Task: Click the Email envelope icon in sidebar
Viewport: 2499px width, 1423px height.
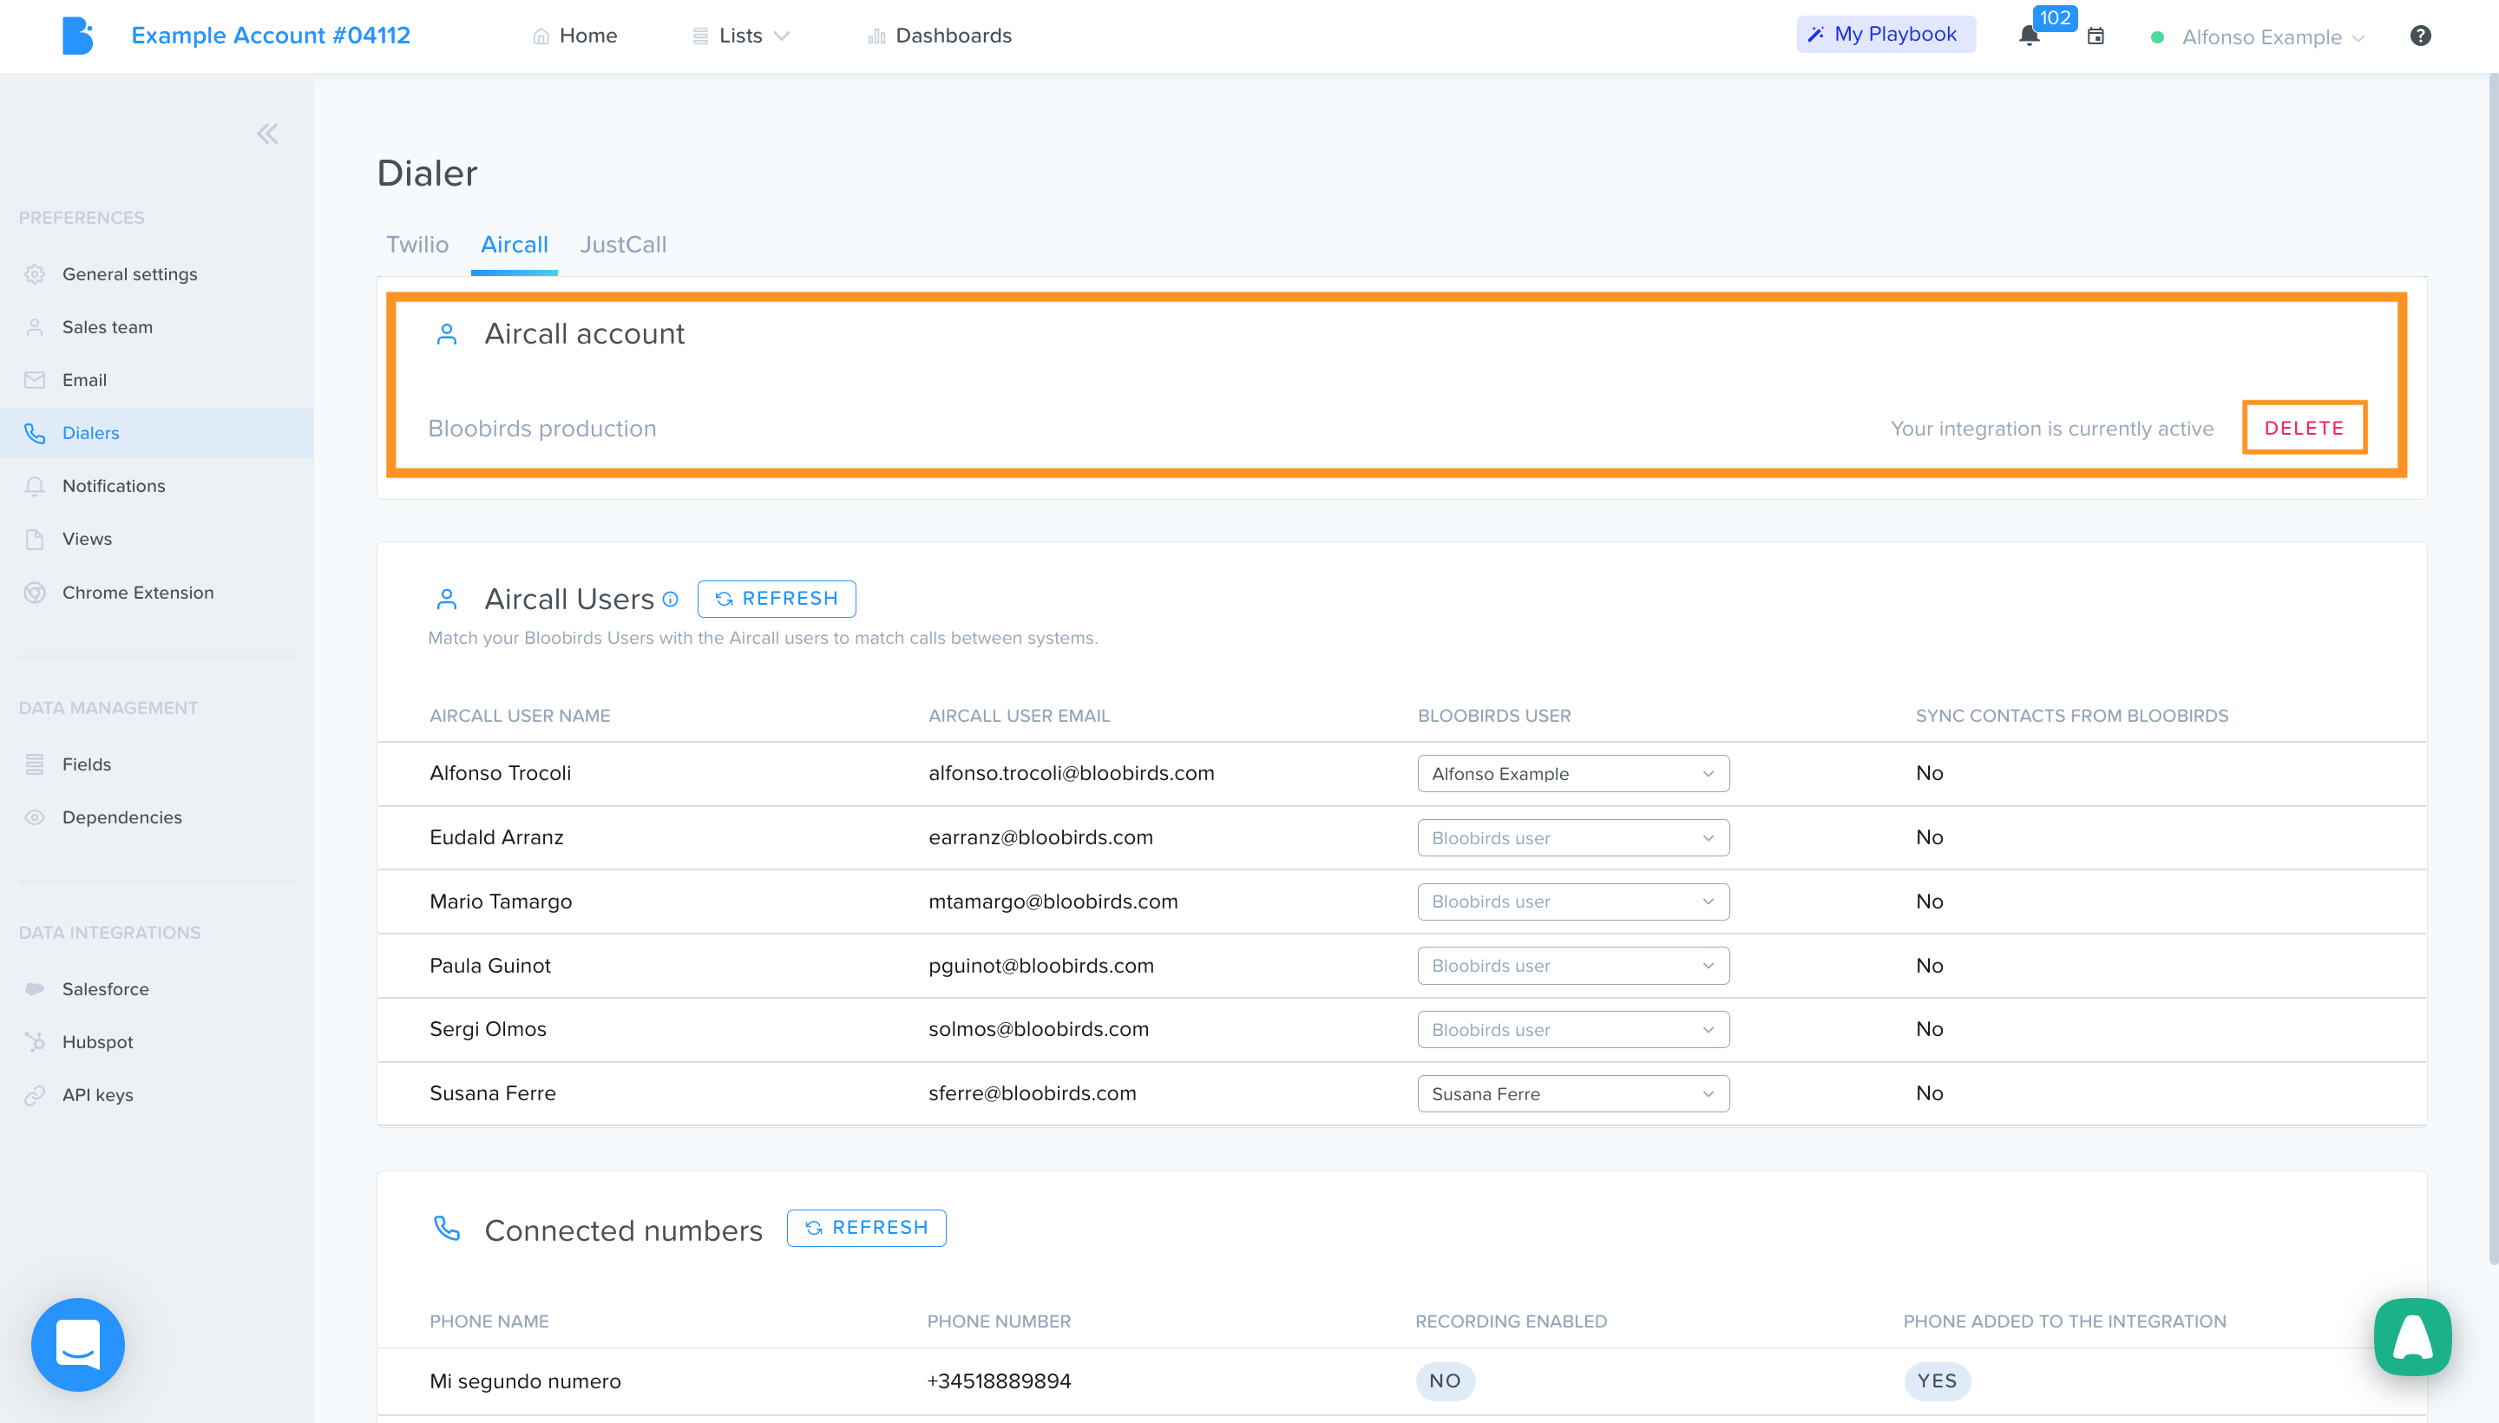Action: 36,380
